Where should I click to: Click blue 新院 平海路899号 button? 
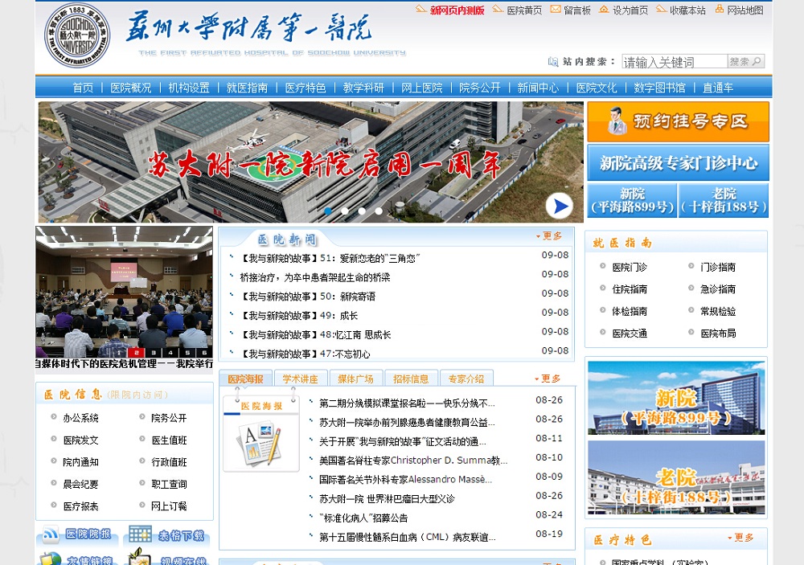pyautogui.click(x=632, y=200)
